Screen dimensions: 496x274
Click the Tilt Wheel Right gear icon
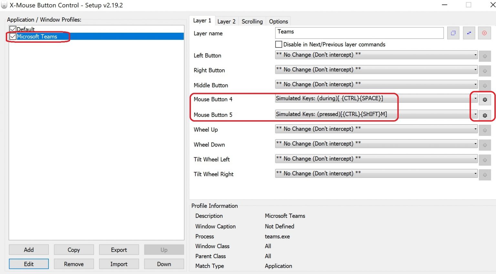(485, 175)
